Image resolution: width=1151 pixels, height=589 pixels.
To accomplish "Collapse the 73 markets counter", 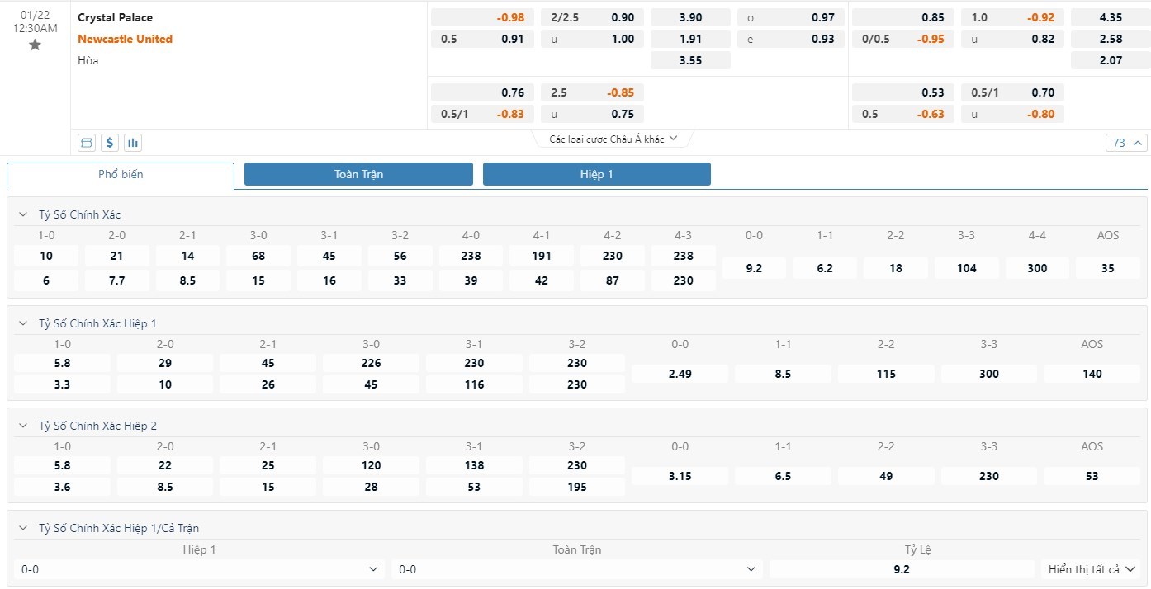I will pyautogui.click(x=1126, y=143).
